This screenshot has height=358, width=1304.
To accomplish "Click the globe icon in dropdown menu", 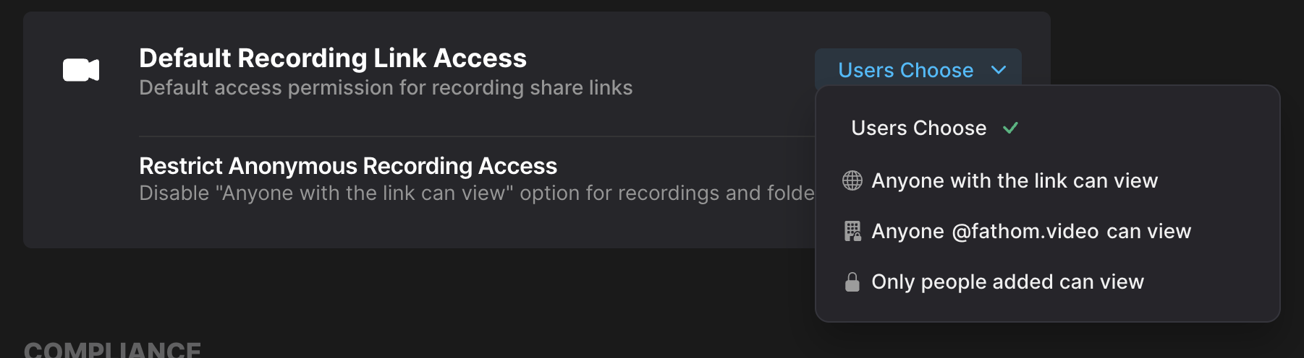I will pyautogui.click(x=852, y=180).
